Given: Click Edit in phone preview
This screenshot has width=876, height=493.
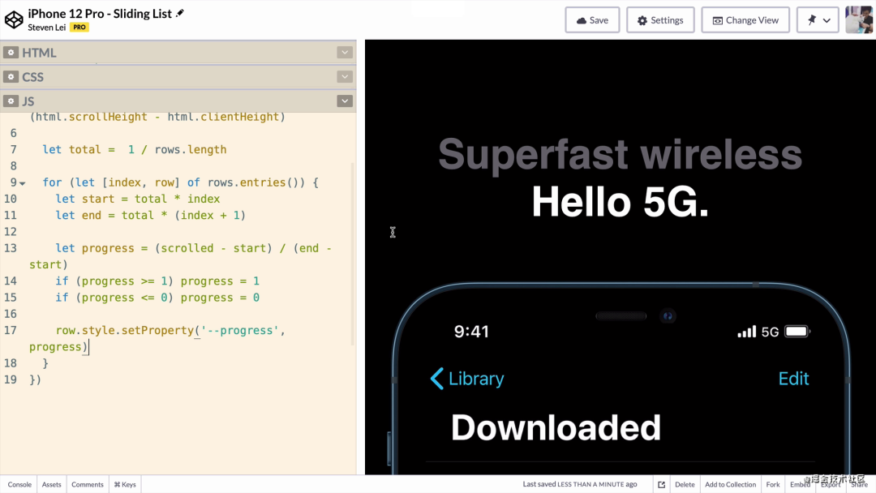Looking at the screenshot, I should click(x=793, y=379).
